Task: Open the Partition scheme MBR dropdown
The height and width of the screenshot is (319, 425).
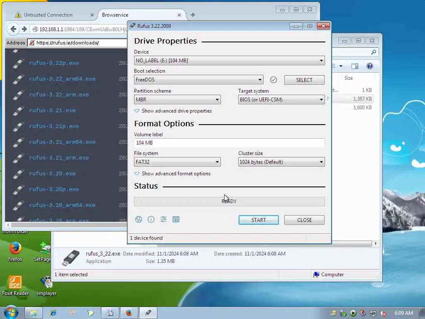Action: 177,100
